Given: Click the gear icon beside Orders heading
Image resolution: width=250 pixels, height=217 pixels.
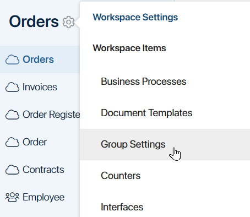Looking at the screenshot, I should [x=68, y=22].
